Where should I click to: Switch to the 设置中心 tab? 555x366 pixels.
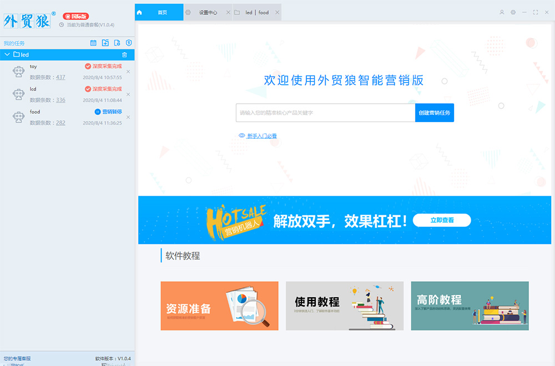tap(208, 12)
